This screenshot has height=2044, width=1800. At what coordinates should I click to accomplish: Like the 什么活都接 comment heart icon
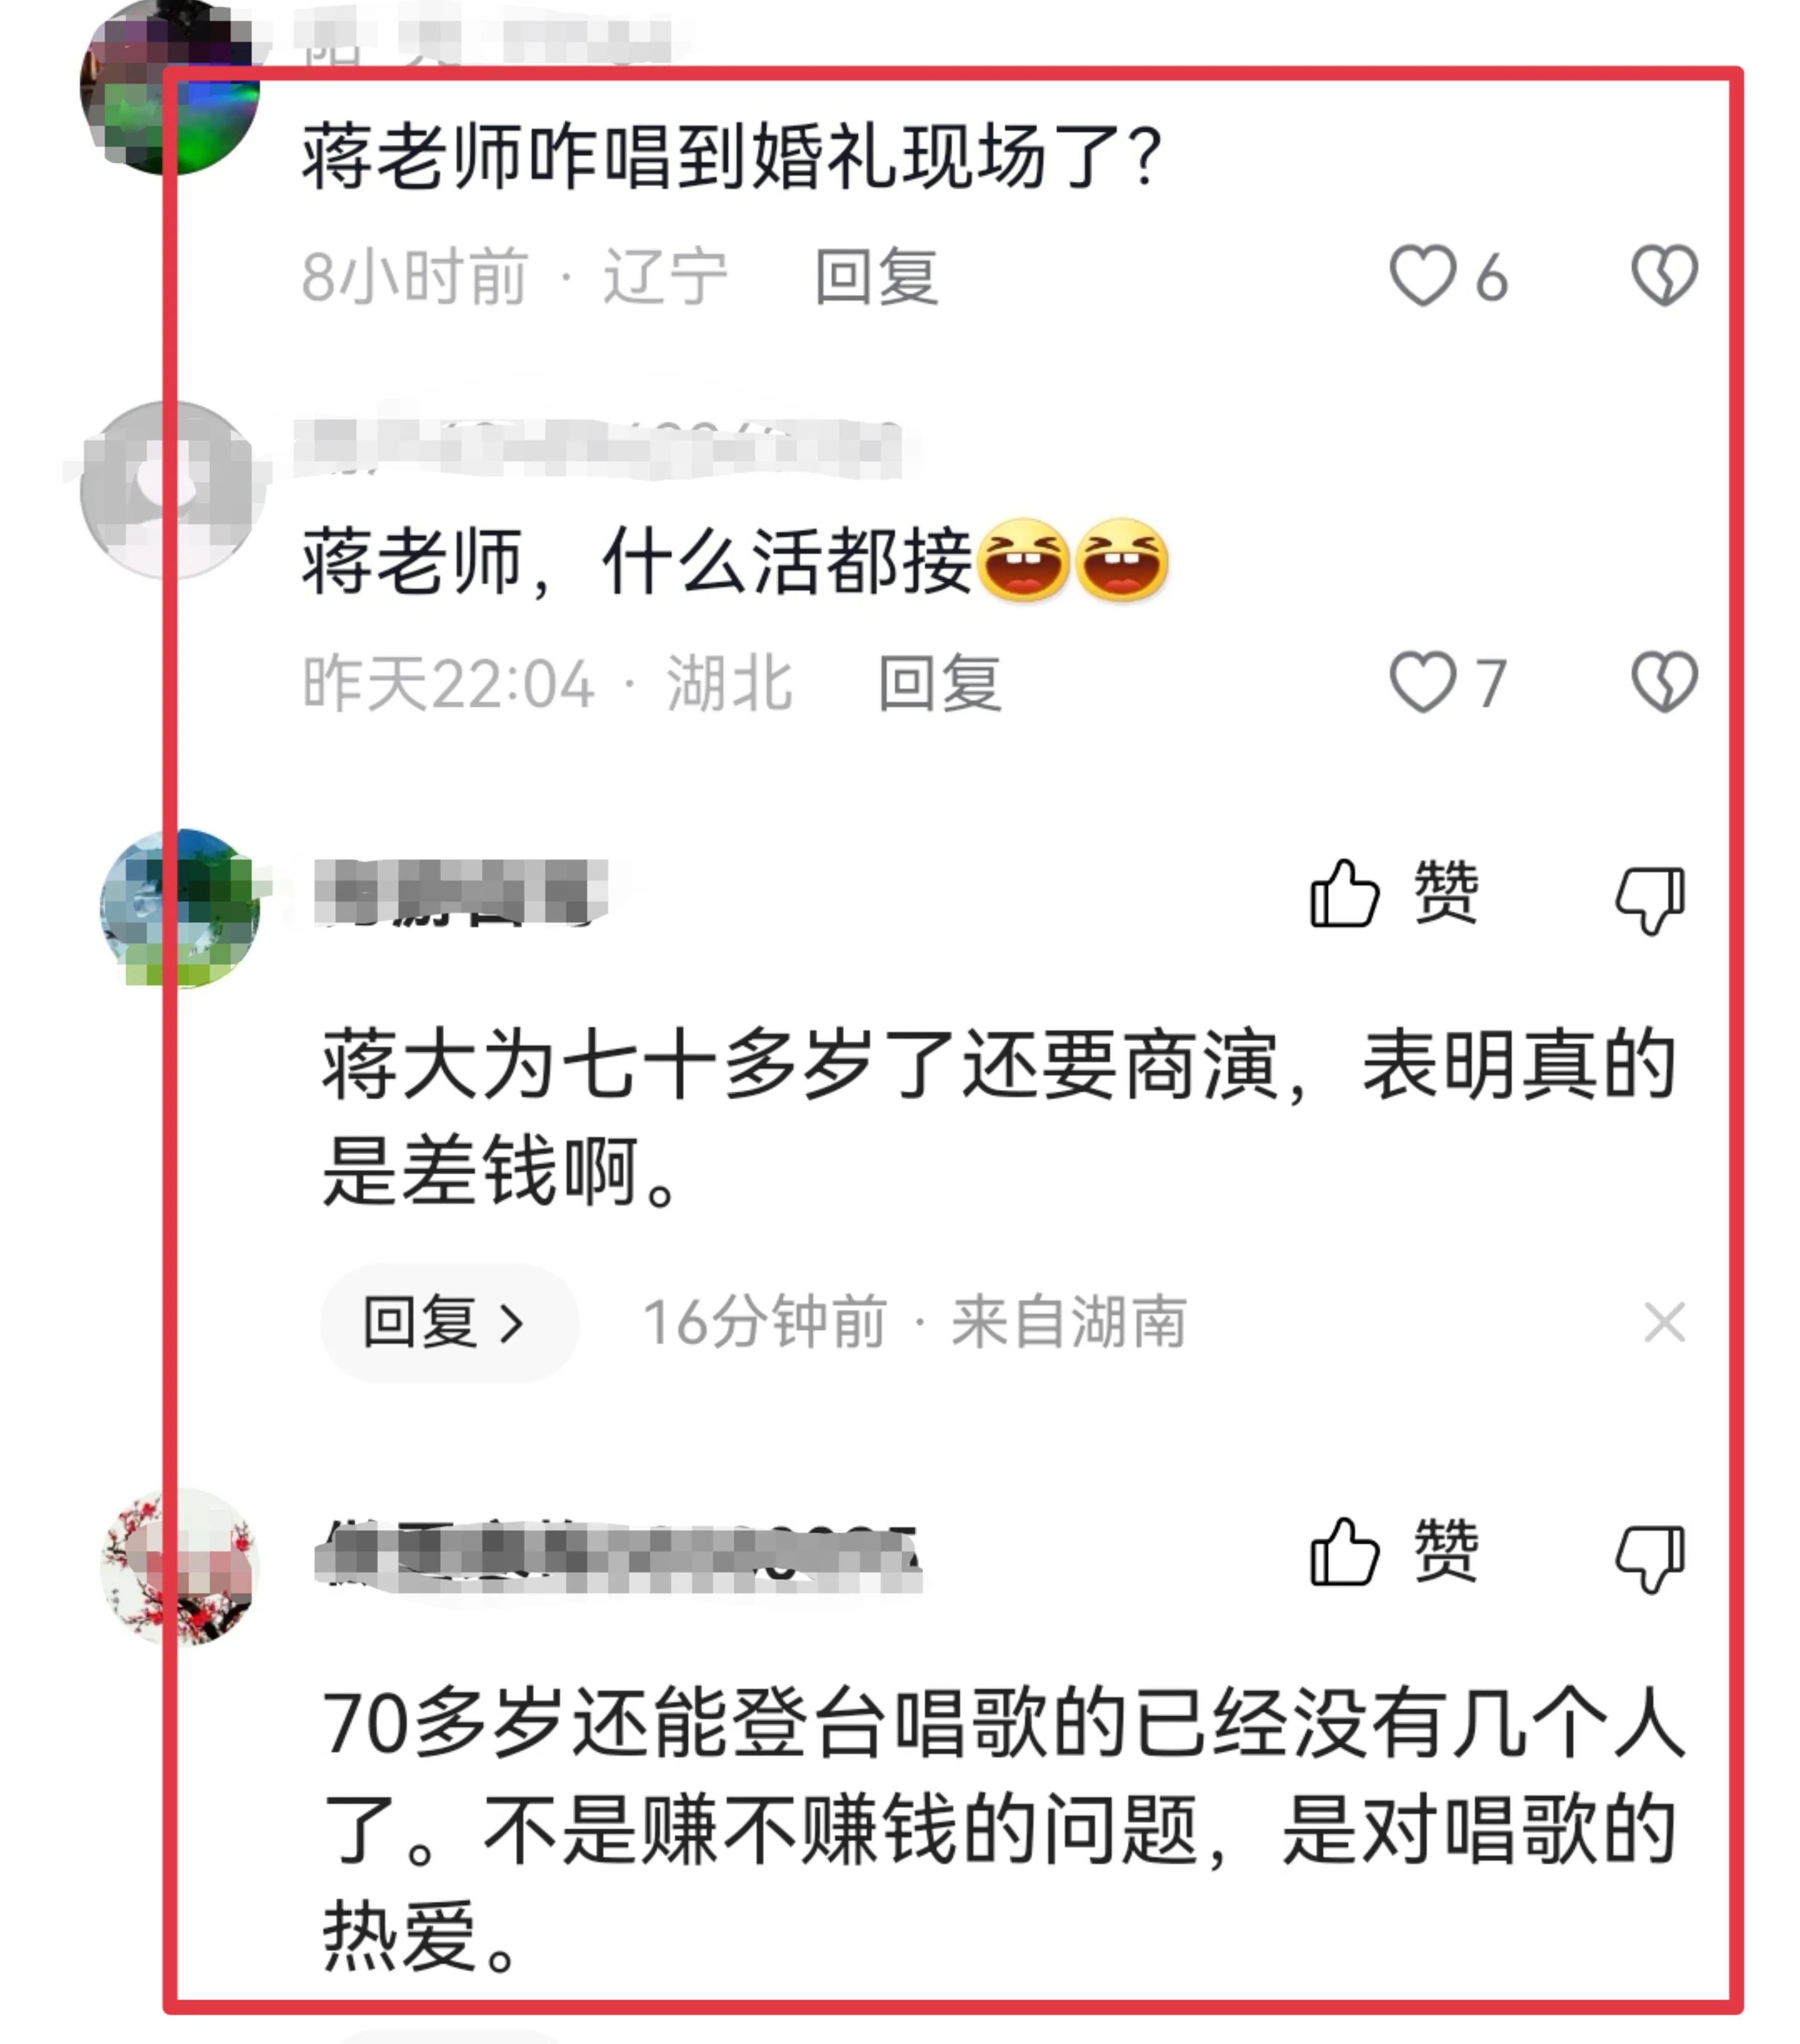click(x=1423, y=682)
